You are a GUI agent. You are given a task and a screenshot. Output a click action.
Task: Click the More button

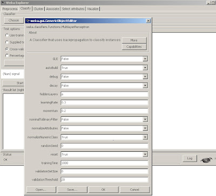point(134,40)
